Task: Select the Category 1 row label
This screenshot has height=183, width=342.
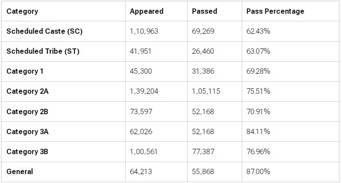Action: pos(25,72)
